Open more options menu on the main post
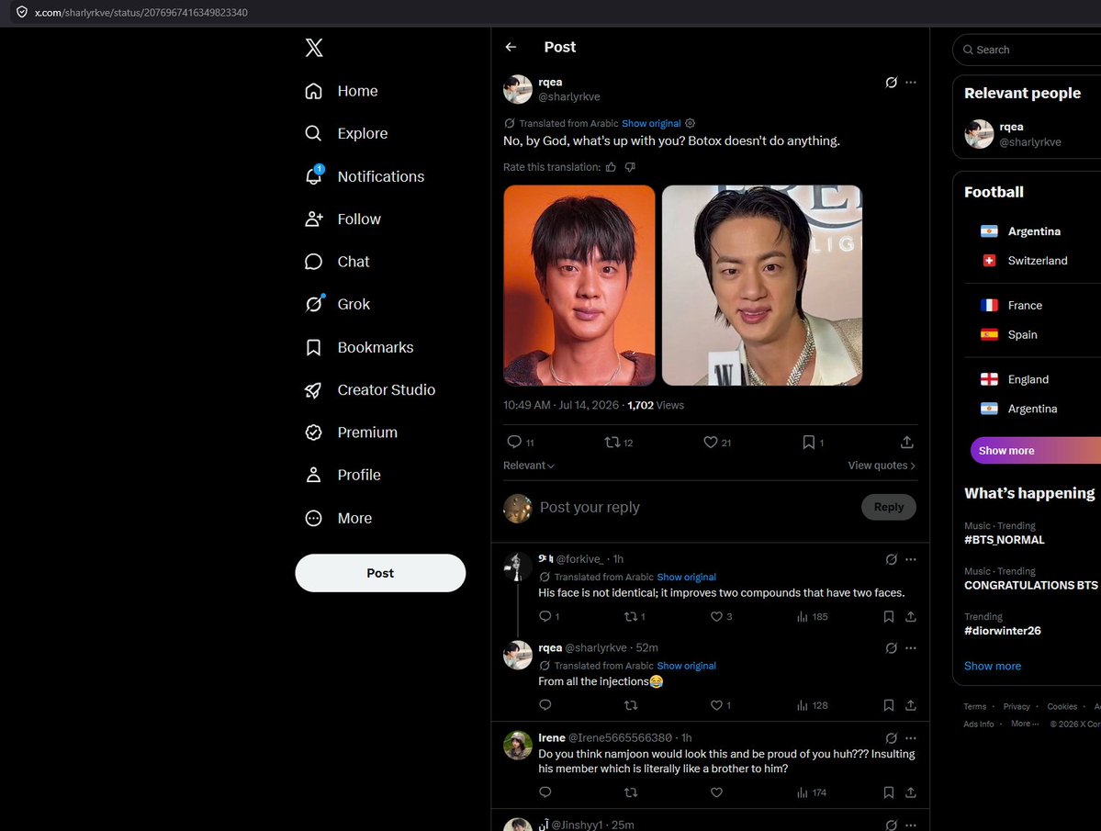The width and height of the screenshot is (1101, 831). pos(911,82)
